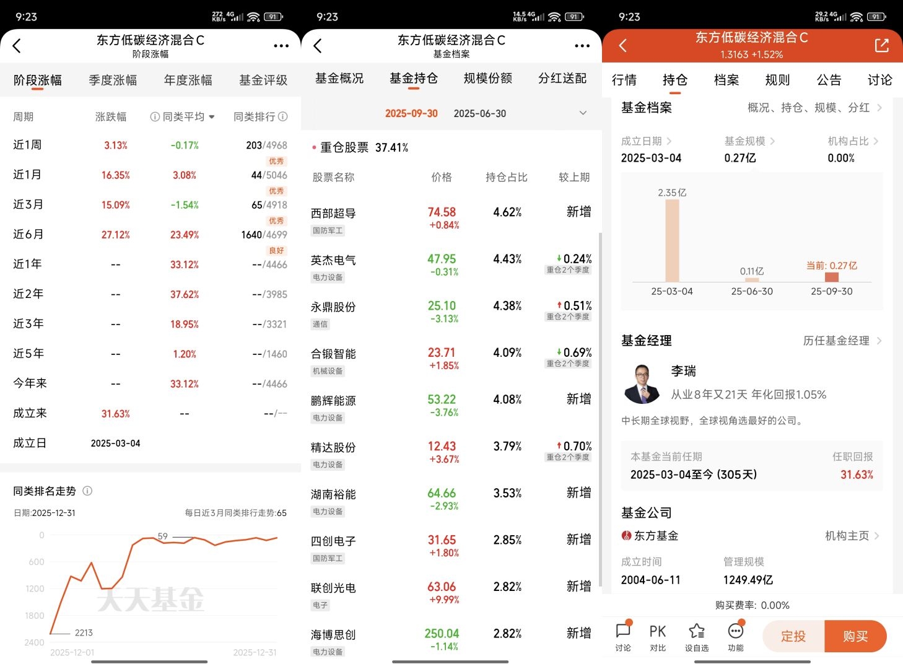The width and height of the screenshot is (903, 669).
Task: Open 基金持仓 tab
Action: 414,79
